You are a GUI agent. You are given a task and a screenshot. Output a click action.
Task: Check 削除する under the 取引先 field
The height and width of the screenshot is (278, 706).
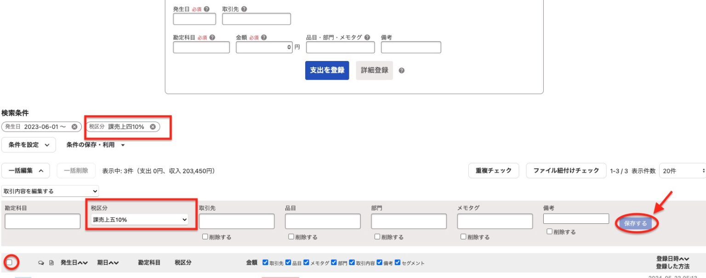coord(205,237)
